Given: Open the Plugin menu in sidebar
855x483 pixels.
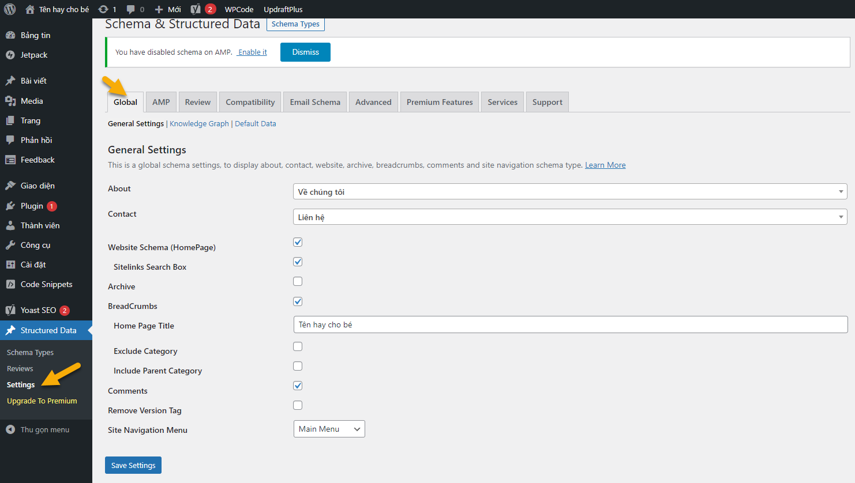Looking at the screenshot, I should click(x=32, y=206).
